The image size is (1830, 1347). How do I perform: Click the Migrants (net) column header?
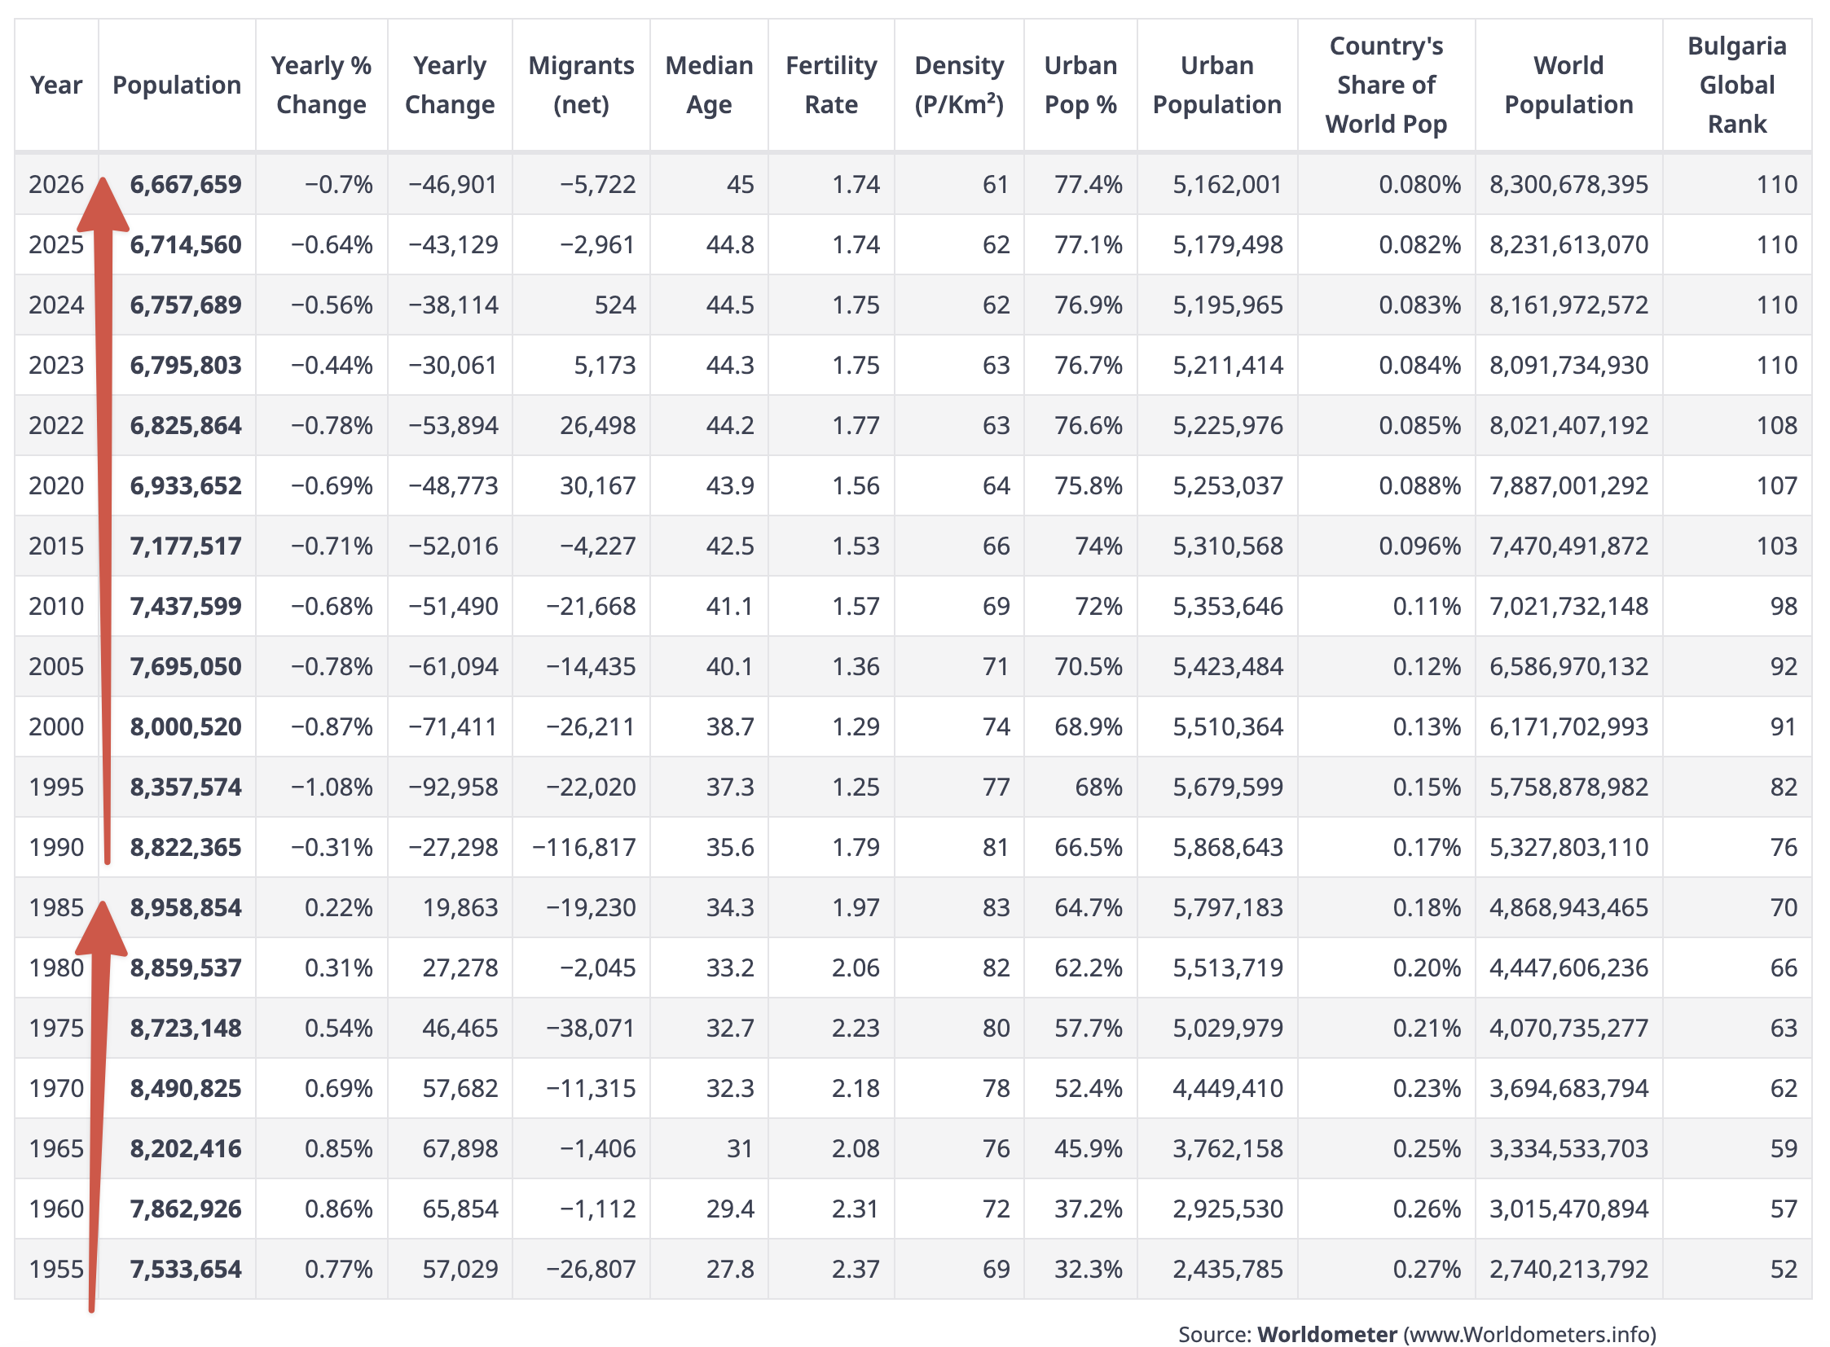click(580, 85)
